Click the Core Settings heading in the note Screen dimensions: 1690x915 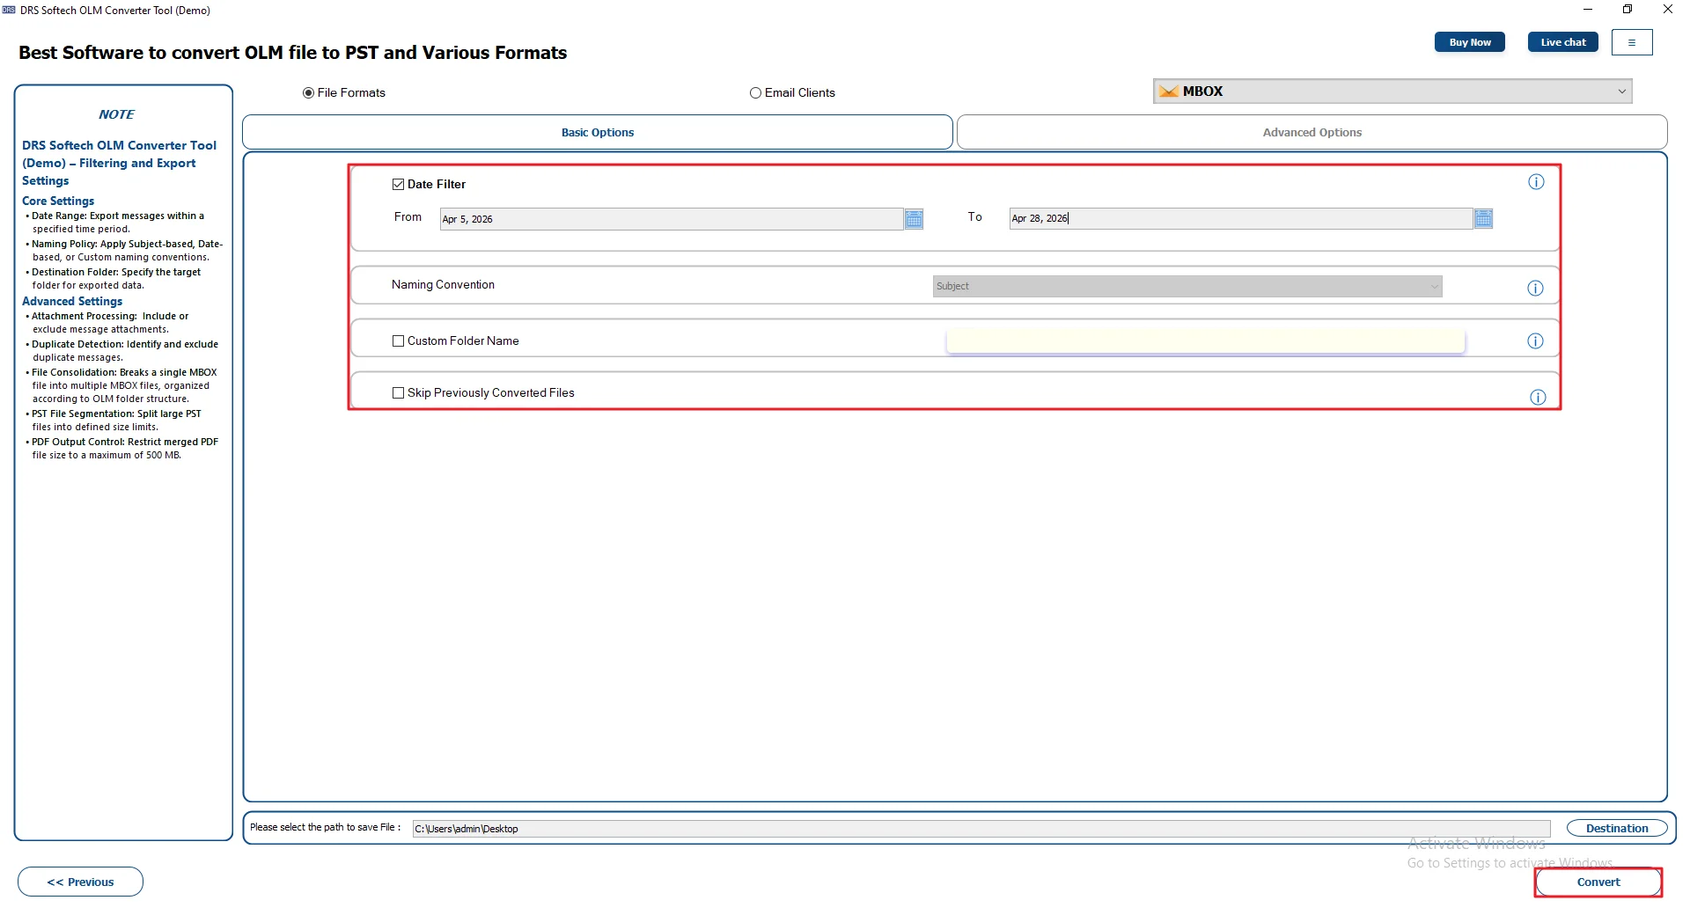58,201
